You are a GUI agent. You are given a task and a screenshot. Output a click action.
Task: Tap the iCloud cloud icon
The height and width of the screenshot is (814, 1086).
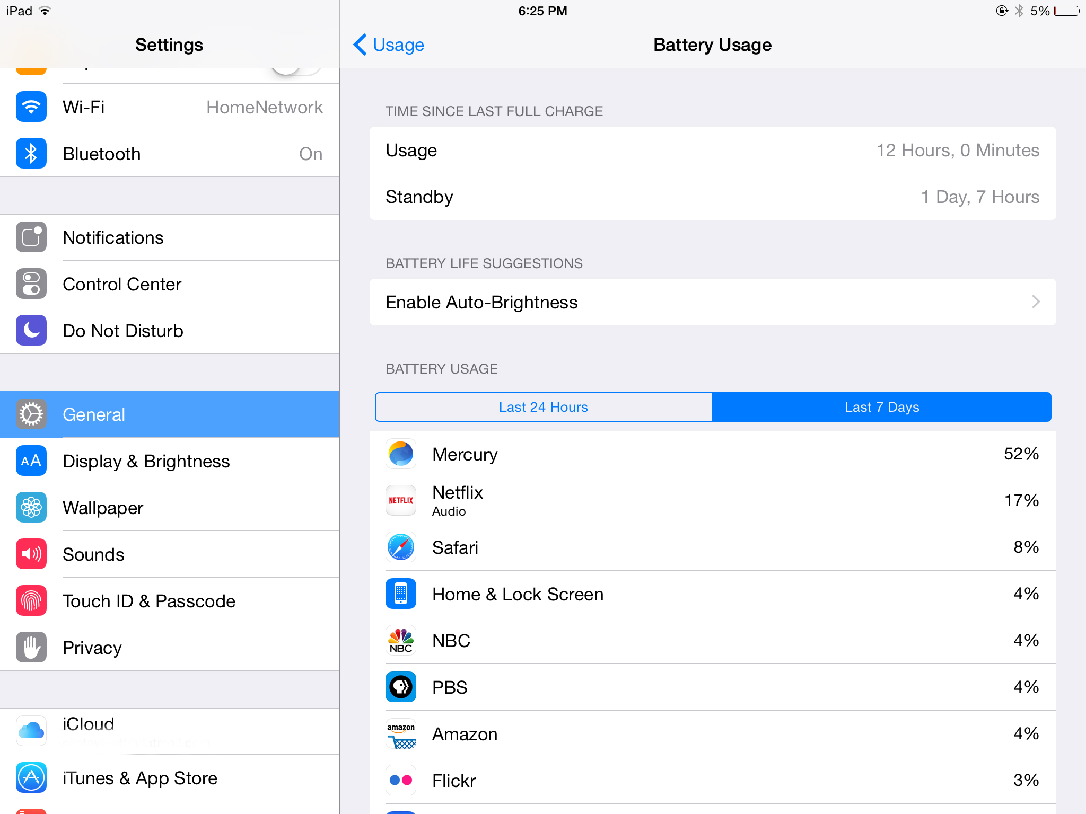31,731
